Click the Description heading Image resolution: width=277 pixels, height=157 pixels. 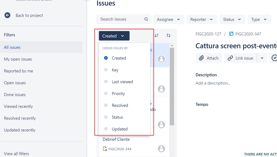tap(206, 75)
